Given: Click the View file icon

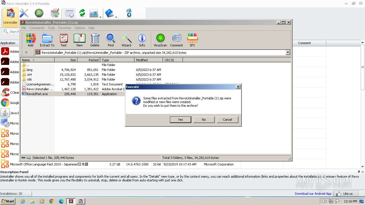Looking at the screenshot, I should tap(79, 40).
